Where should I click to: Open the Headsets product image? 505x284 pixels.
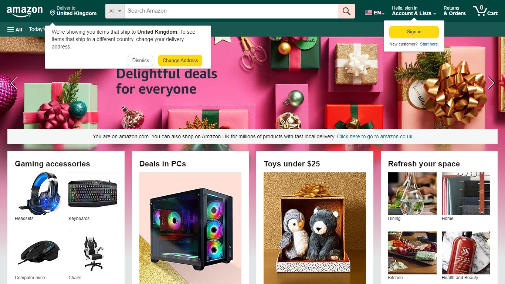coord(39,194)
